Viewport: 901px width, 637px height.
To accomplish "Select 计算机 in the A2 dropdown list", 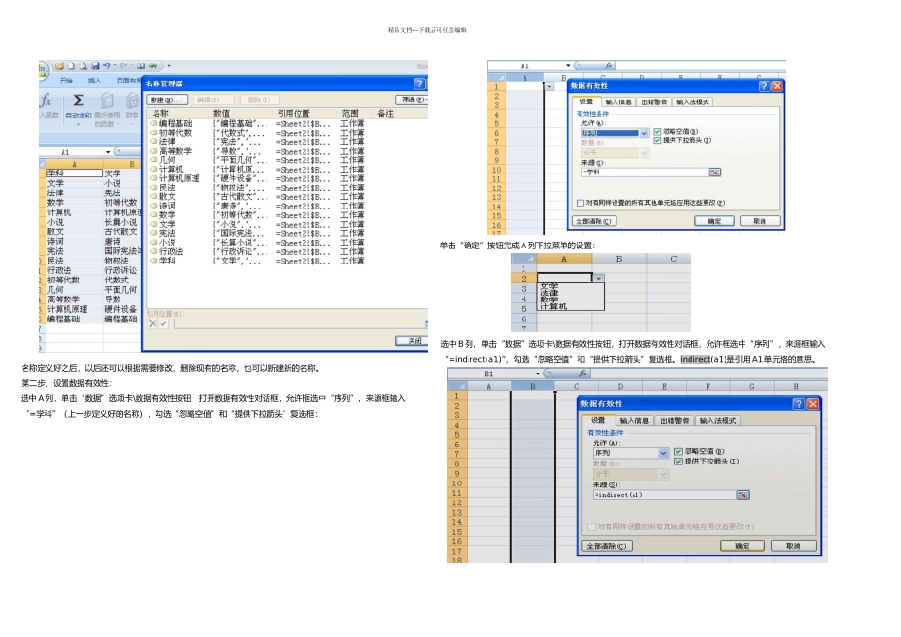I will click(x=553, y=307).
